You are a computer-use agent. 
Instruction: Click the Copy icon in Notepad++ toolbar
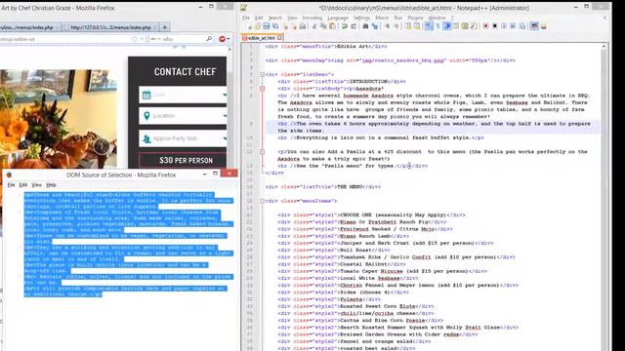pyautogui.click(x=323, y=26)
